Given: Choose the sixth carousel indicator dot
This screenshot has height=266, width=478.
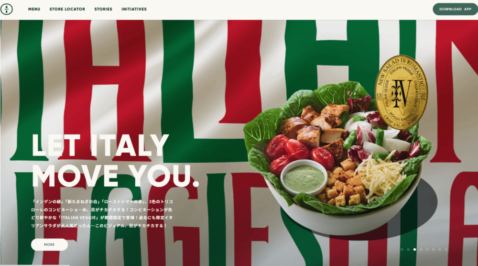Looking at the screenshot, I should tap(434, 250).
